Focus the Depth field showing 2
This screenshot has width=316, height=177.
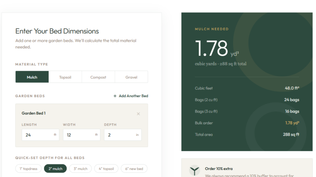click(x=123, y=135)
